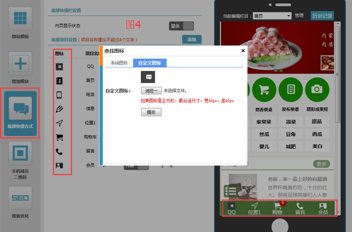This screenshot has width=352, height=232.
Task: Tap the 西瓜 category cell
Action: pos(317,134)
